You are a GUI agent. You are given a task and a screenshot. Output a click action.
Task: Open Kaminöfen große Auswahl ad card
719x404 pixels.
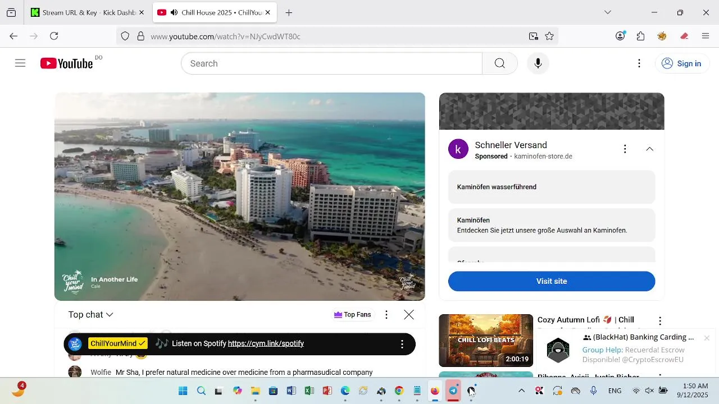(x=552, y=225)
